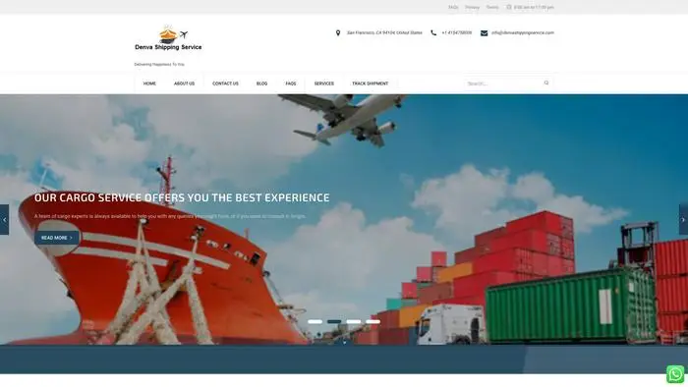Click the clock hours icon
688x387 pixels.
coord(509,7)
